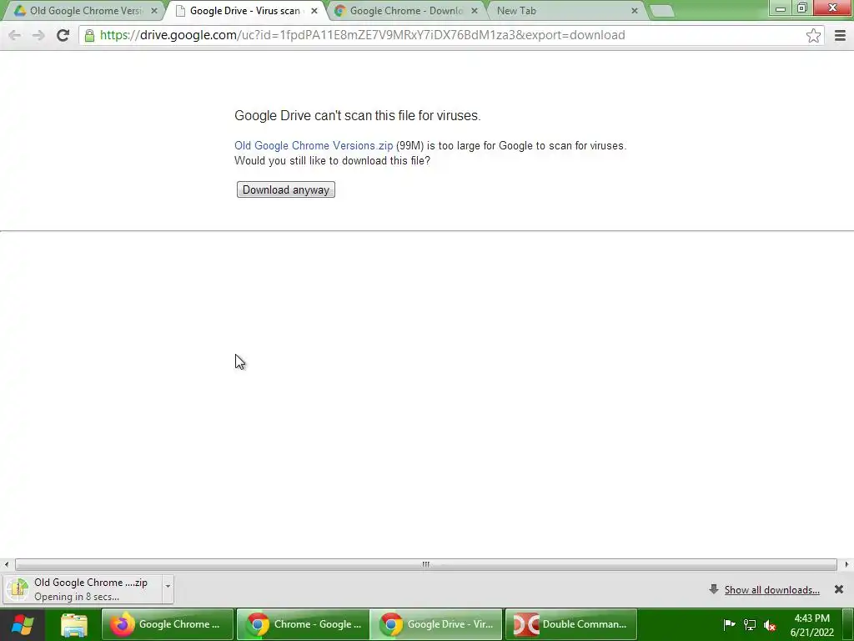
Task: Open the Old Google Chrome Versions.zip link
Action: point(314,145)
